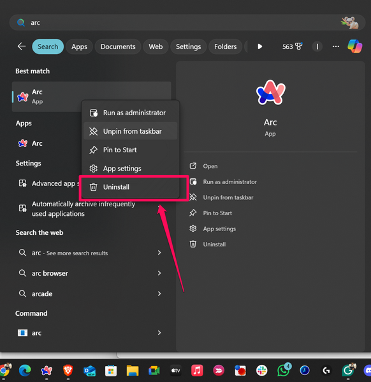Click App settings in the right pane
This screenshot has height=382, width=371.
point(219,229)
